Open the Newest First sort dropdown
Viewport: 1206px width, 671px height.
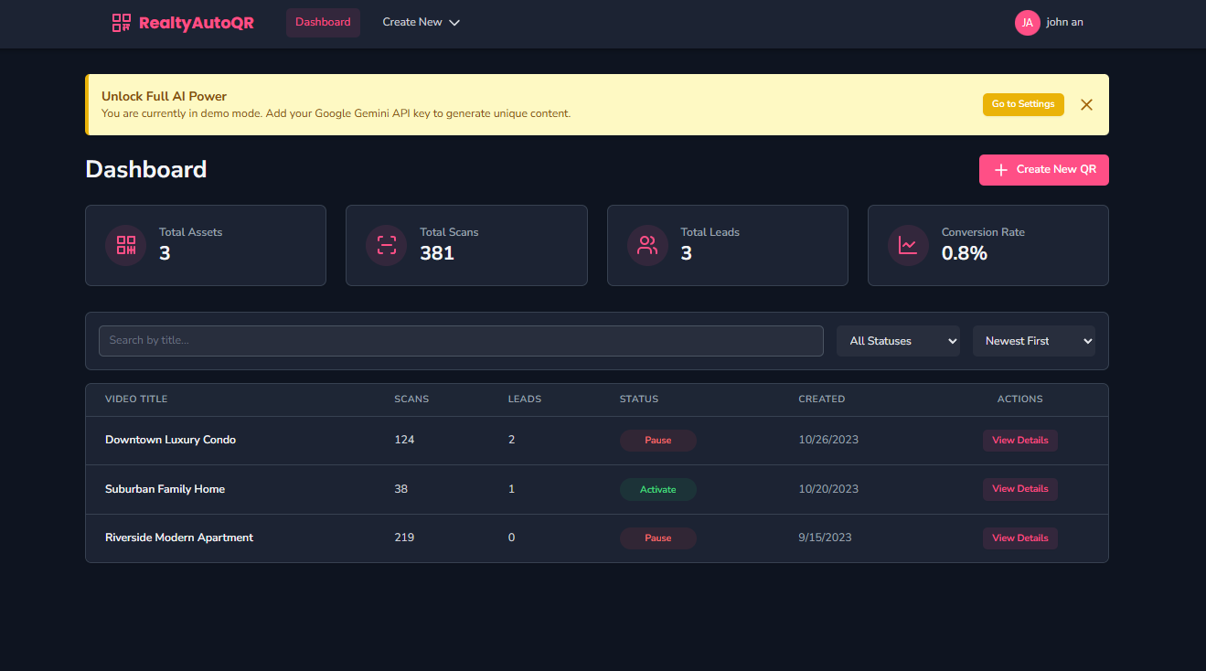click(x=1034, y=341)
